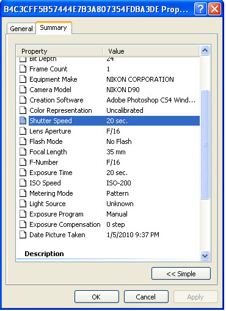Viewport: 226px width, 311px height.
Task: Click the page icon beside F-Number
Action: pyautogui.click(x=23, y=162)
